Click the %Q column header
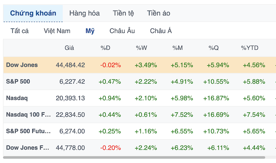This screenshot has width=276, height=163. click(x=214, y=48)
